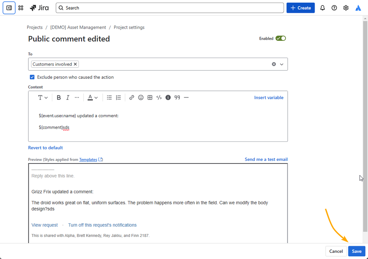
Task: Open the text styles dropdown
Action: [43, 98]
